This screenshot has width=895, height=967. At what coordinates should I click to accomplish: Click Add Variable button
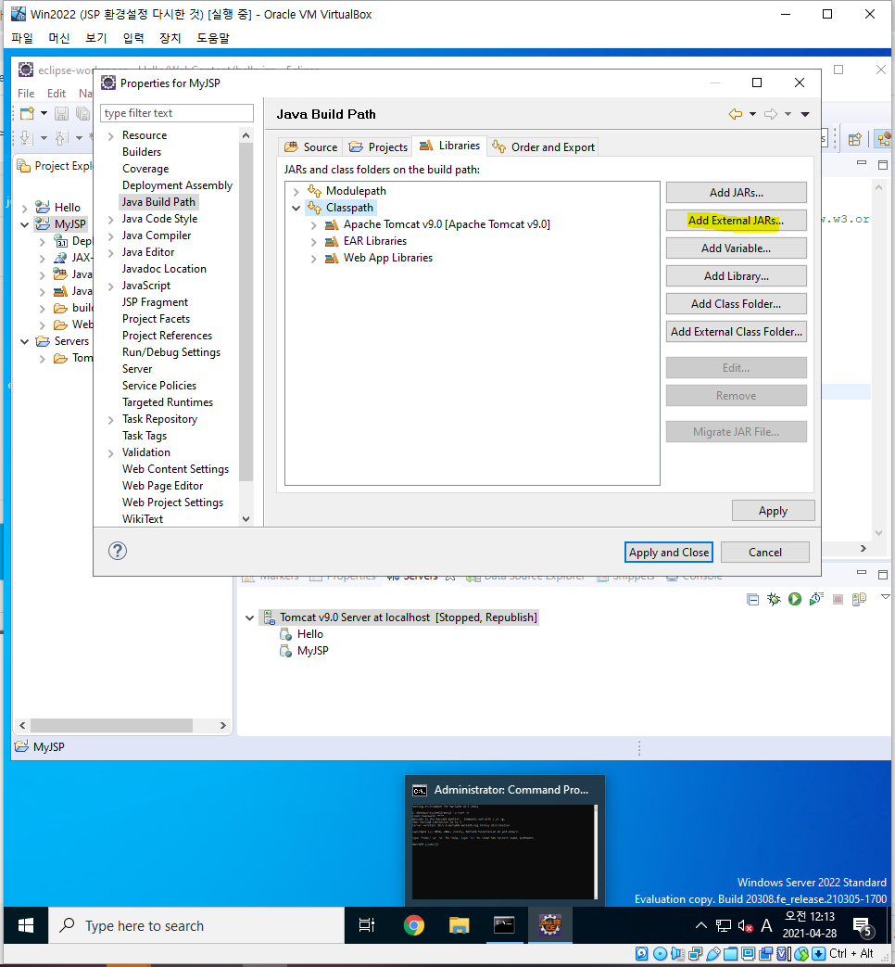[736, 248]
